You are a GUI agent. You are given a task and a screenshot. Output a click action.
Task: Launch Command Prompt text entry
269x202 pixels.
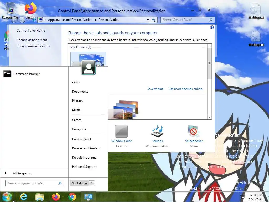pos(27,74)
